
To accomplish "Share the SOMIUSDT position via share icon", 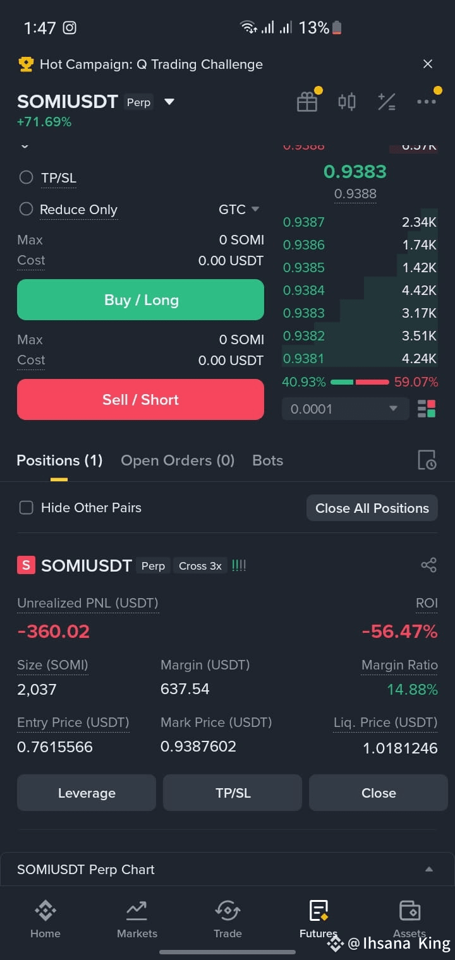I will [428, 565].
